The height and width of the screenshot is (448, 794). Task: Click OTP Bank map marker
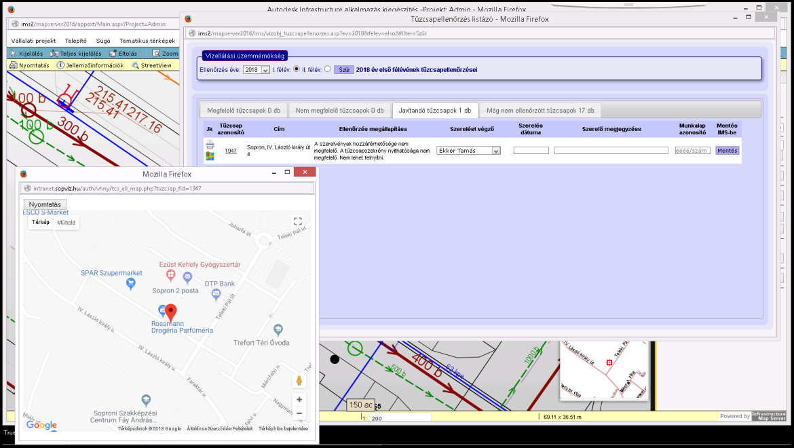coord(216,294)
